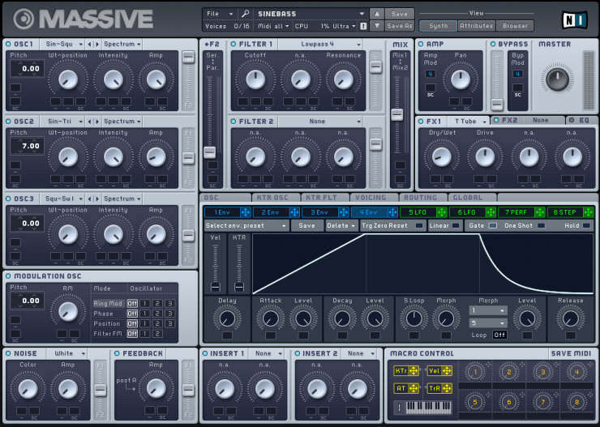Click OSC2 pitch value 7.00

[28, 146]
